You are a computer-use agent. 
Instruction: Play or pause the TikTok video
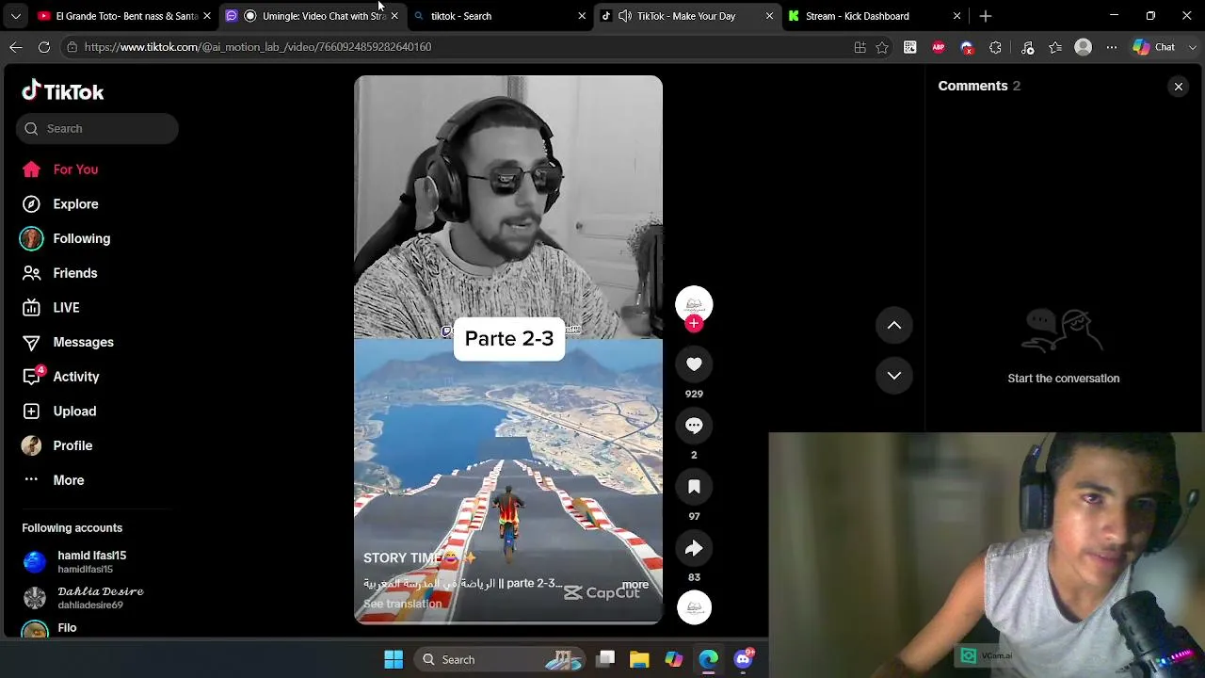(x=508, y=349)
